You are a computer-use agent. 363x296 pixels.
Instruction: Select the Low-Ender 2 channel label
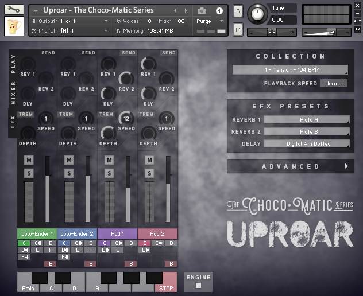tap(77, 234)
